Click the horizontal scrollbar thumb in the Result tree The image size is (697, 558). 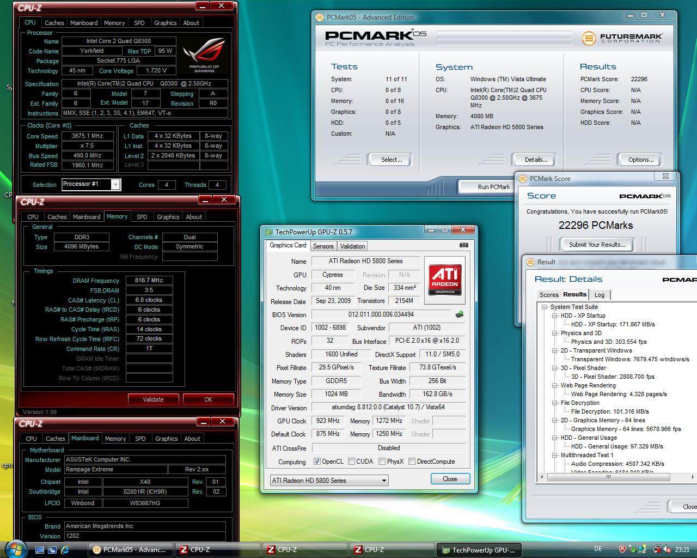coord(608,477)
